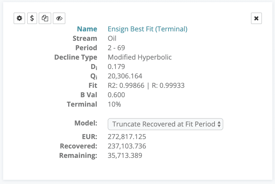
Task: Open settings with the gear icon
Action: click(20, 18)
